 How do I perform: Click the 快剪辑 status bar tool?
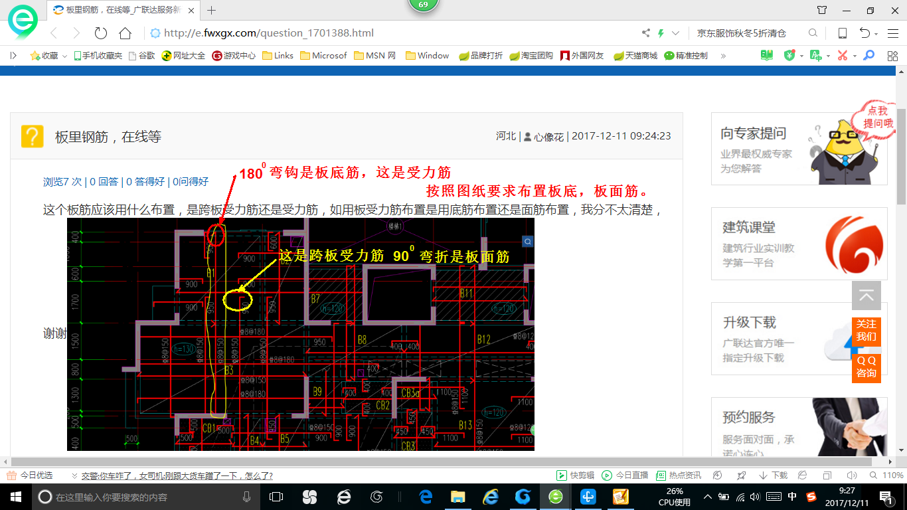click(575, 475)
